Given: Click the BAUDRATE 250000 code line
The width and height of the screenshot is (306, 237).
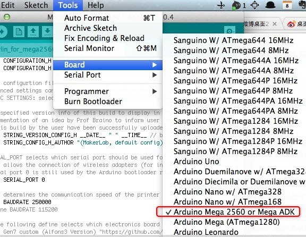Looking at the screenshot, I should click(27, 202).
